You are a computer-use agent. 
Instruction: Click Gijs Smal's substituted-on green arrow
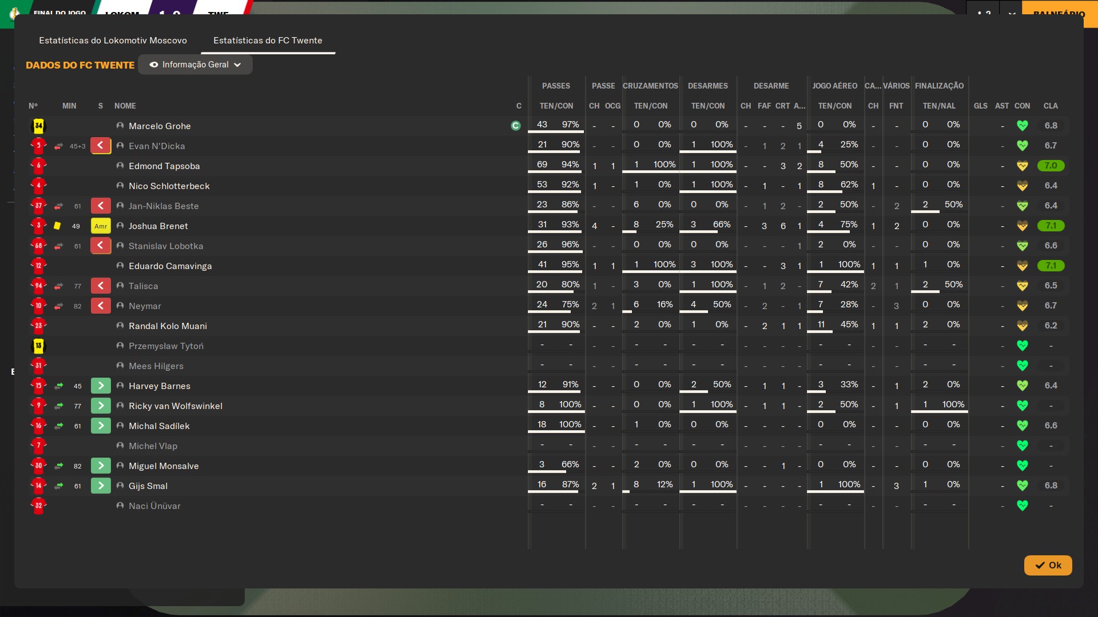pyautogui.click(x=101, y=486)
